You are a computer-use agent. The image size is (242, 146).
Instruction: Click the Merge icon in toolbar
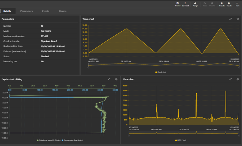pyautogui.click(x=205, y=3)
